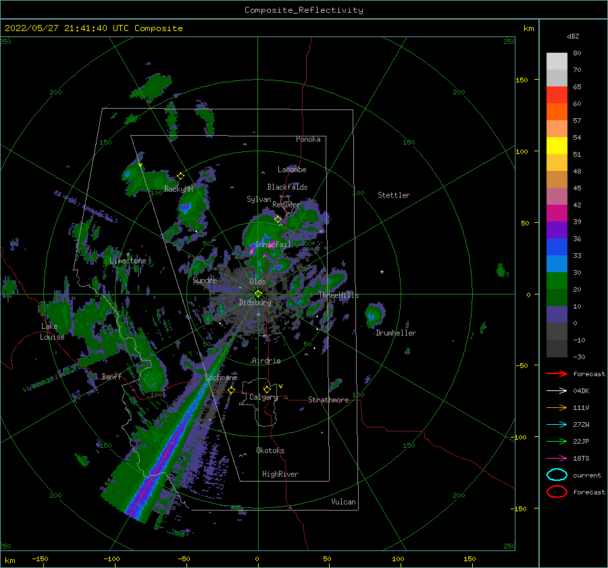
Task: Pick the magenta 42 dBZ swatch
Action: tap(557, 213)
